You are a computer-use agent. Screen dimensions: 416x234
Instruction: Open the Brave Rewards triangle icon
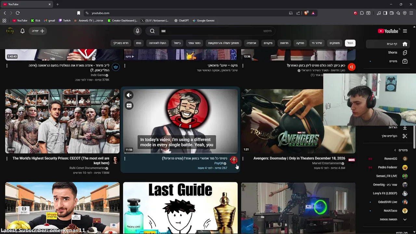[313, 13]
